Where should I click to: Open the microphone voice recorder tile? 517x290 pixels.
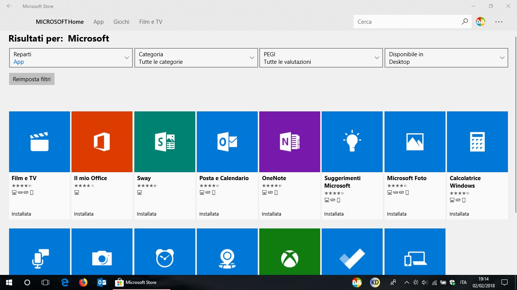pyautogui.click(x=39, y=251)
